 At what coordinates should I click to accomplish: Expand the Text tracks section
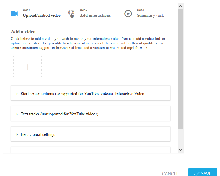coord(90,114)
